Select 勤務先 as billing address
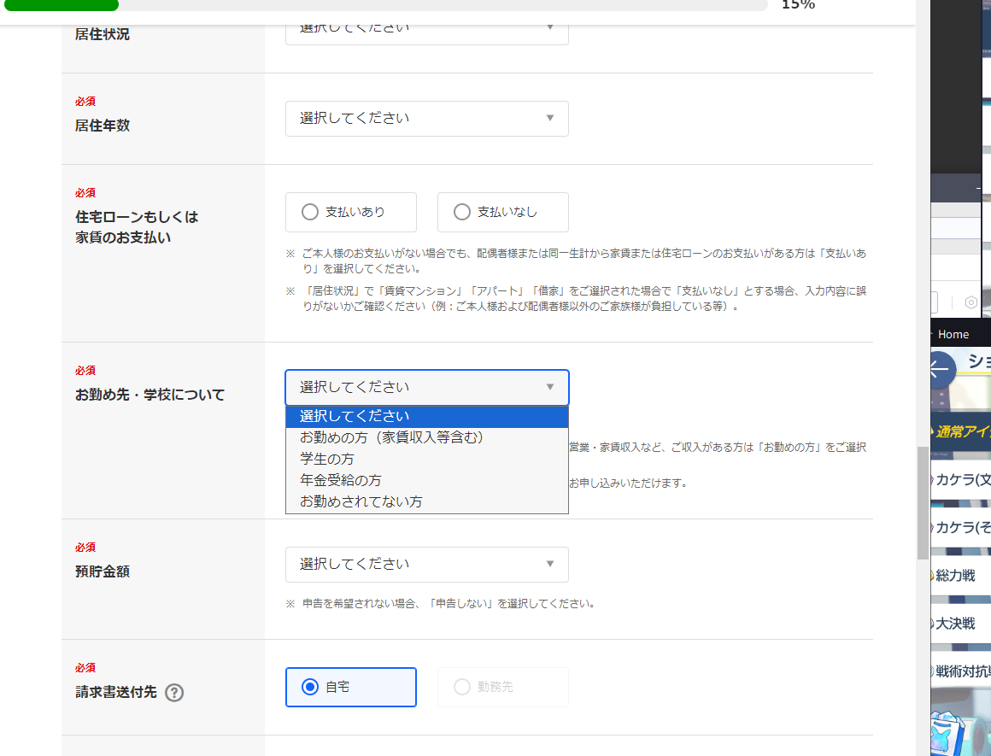This screenshot has height=756, width=991. coord(502,687)
